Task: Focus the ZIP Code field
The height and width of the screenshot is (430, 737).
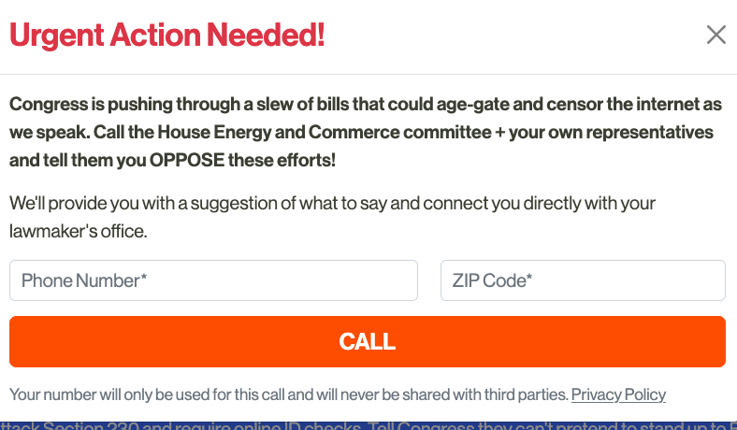Action: (x=583, y=280)
